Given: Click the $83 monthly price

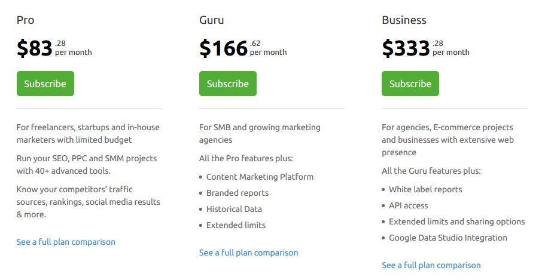Looking at the screenshot, I should click(x=35, y=48).
